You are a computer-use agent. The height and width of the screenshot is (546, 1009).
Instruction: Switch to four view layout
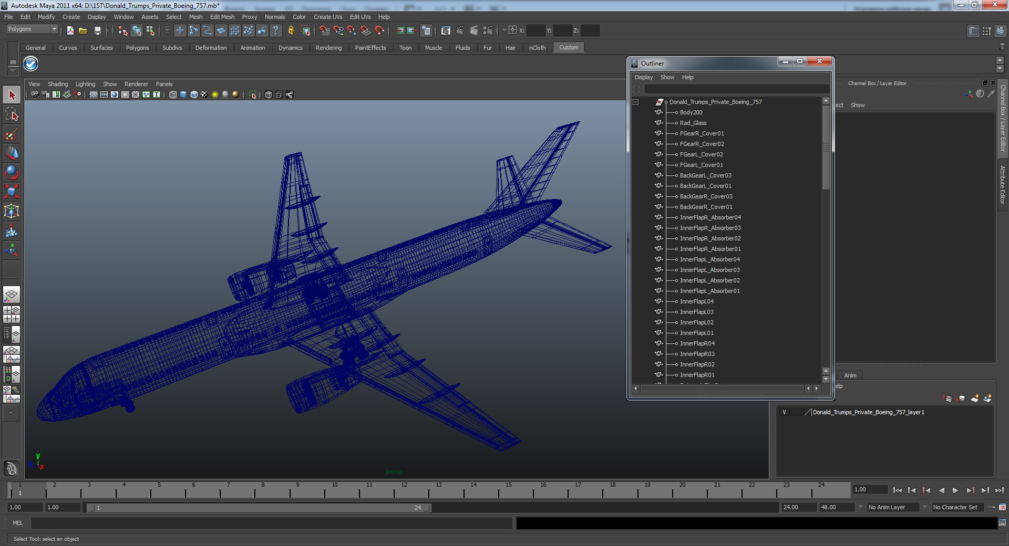point(12,314)
